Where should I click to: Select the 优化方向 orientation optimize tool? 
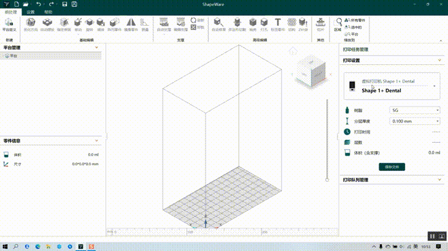[29, 24]
